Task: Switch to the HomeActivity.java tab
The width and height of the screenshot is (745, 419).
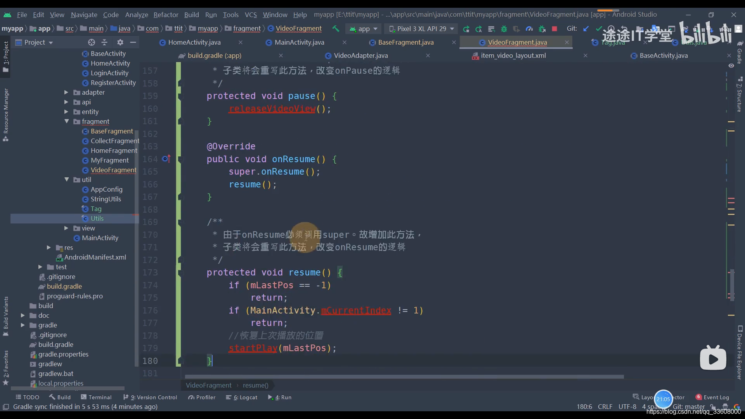Action: click(194, 42)
